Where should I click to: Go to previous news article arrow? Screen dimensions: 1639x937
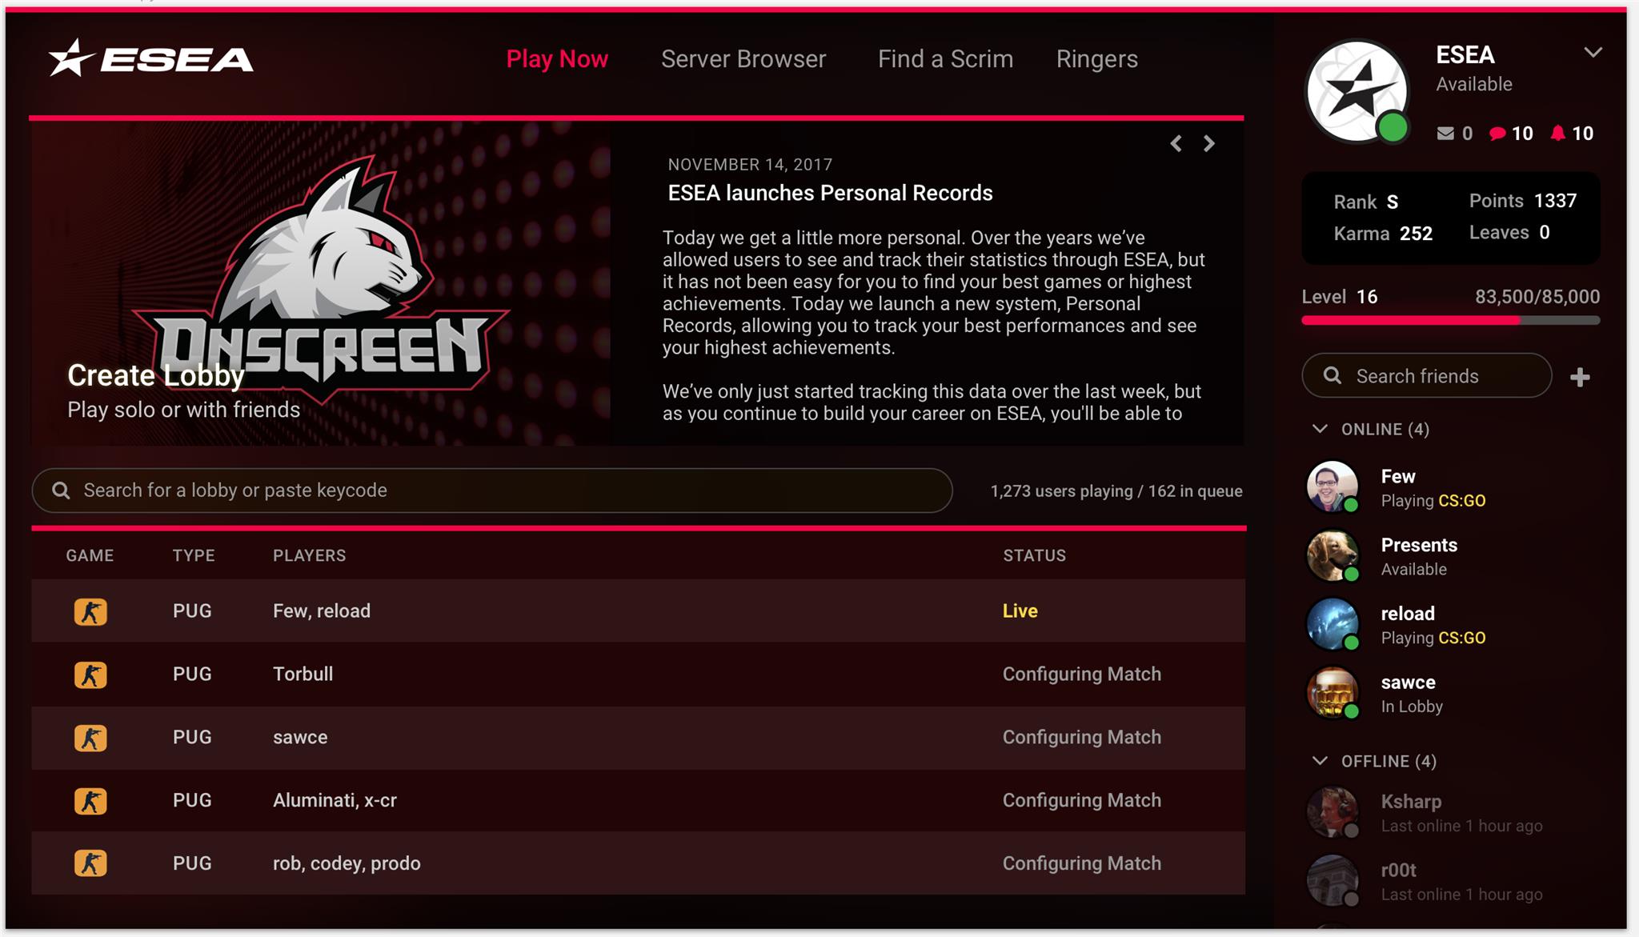click(x=1176, y=143)
